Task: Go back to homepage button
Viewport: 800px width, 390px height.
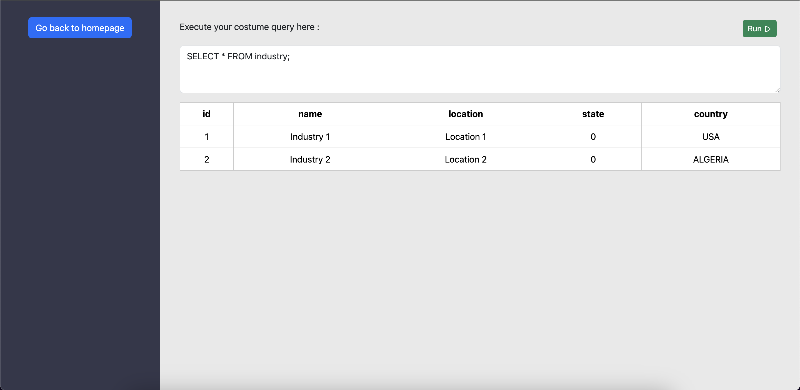Action: tap(80, 28)
